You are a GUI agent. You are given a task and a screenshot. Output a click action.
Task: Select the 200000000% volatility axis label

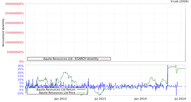15,23
